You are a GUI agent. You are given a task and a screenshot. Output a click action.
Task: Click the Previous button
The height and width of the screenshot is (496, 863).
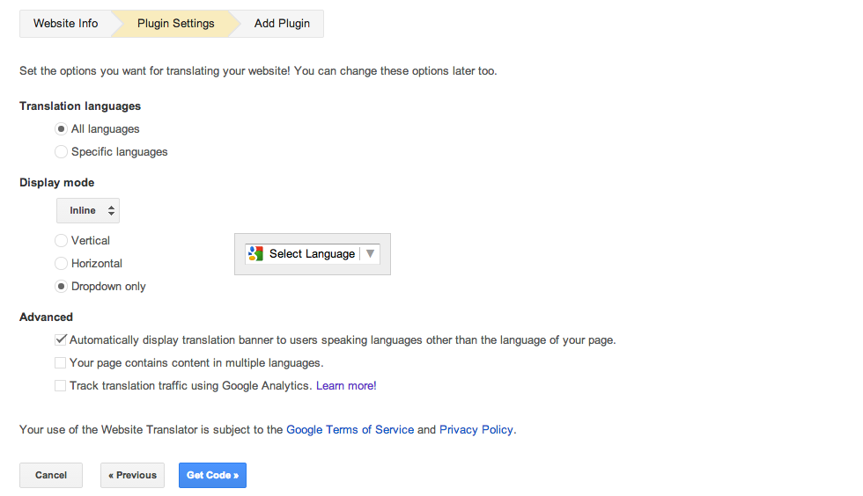(x=132, y=476)
